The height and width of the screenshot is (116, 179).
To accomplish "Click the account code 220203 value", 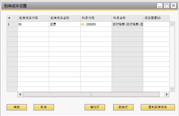I will [x=91, y=24].
